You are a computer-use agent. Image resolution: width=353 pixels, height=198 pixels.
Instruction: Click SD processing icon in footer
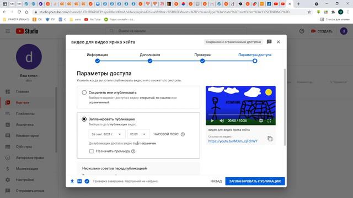point(79,181)
